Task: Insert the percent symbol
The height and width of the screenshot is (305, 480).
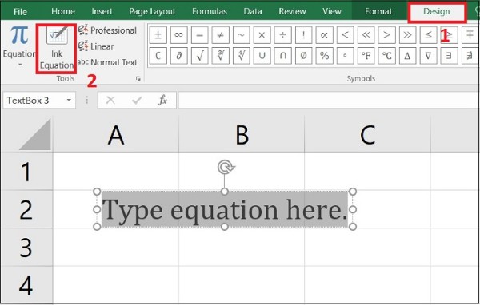Action: pos(324,56)
